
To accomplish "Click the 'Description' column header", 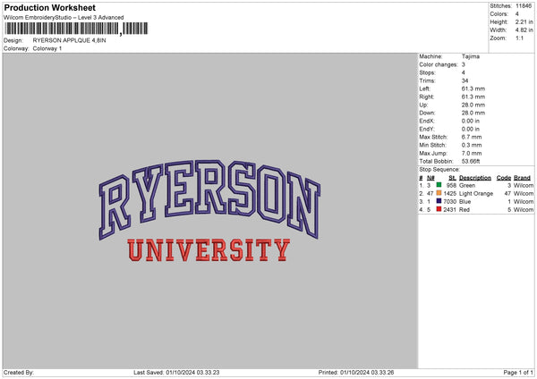I will 475,178.
